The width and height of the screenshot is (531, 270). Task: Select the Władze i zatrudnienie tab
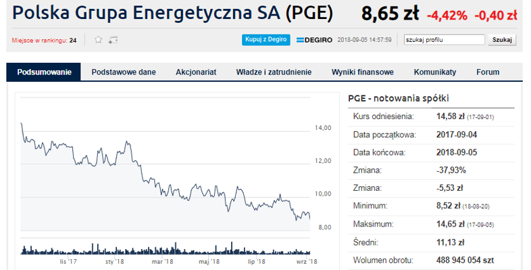click(274, 72)
